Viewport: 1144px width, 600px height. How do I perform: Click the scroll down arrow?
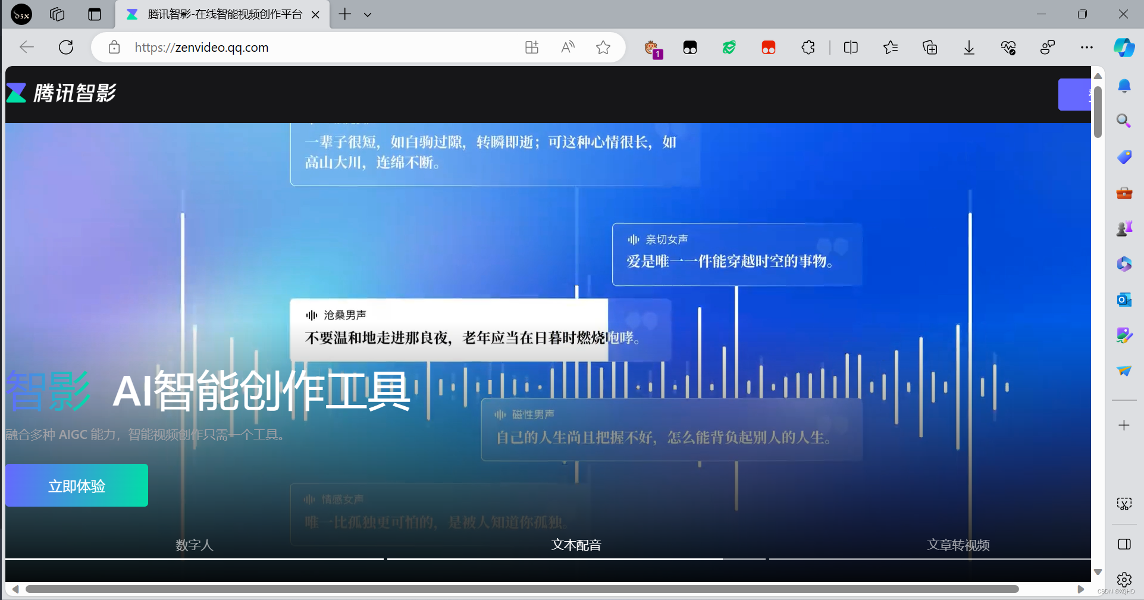[1098, 572]
